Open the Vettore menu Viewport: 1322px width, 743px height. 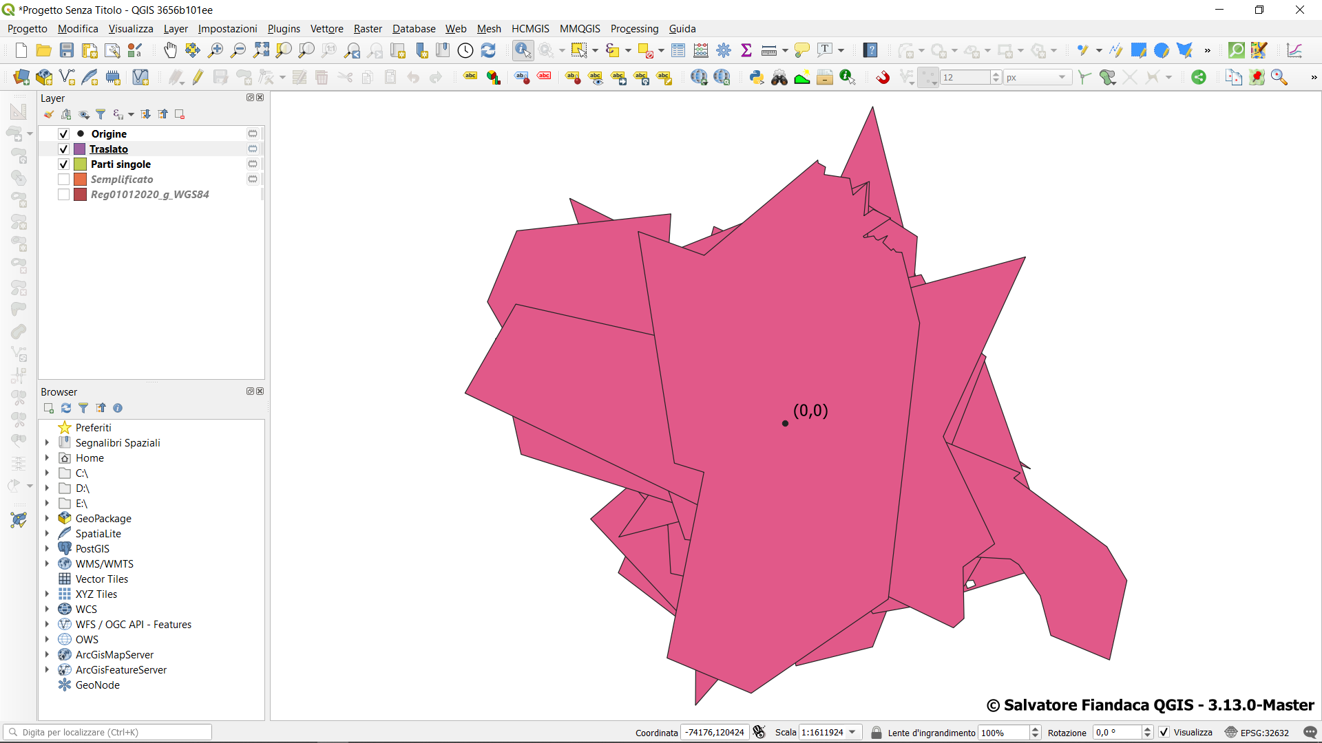(x=326, y=29)
